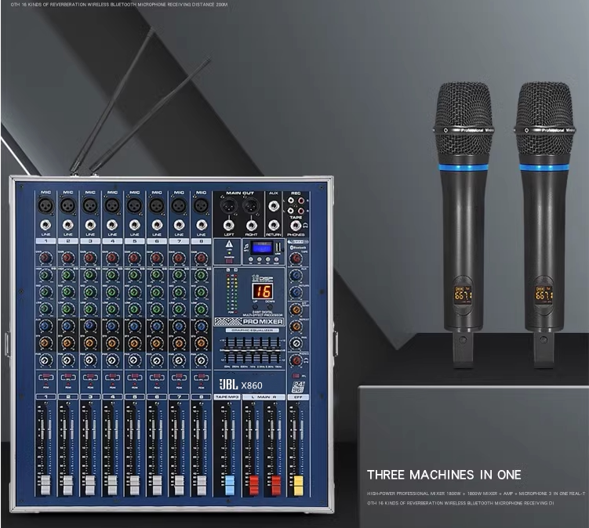The image size is (589, 528).
Task: Click the RIGHT quarter-inch output jack
Action: pos(251,225)
